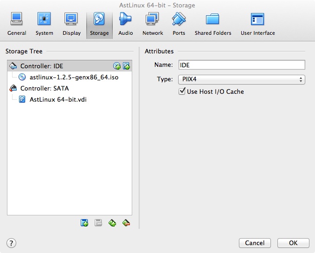This screenshot has width=315, height=253.
Task: Open the controller Type PIIX4 dropdown
Action: coord(242,79)
